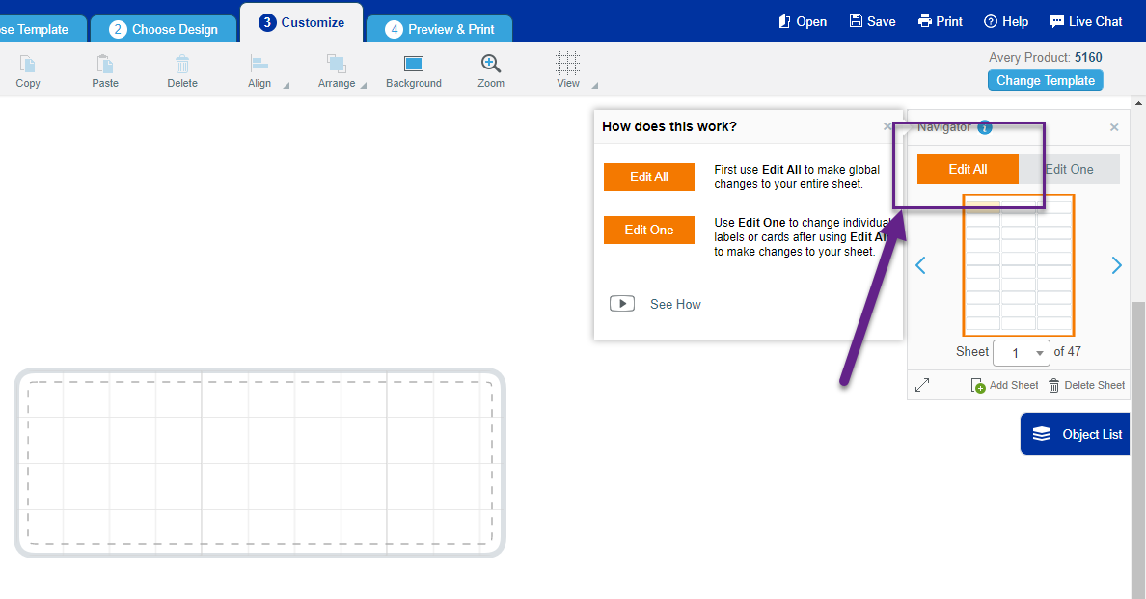Expand the Arrange dropdown arrow

pyautogui.click(x=364, y=86)
